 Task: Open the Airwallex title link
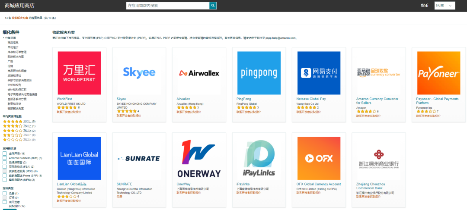[x=183, y=99]
